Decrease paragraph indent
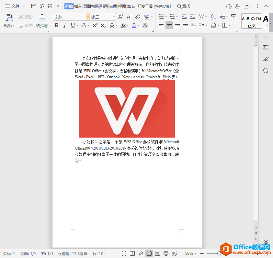273x258 pixels. pos(184,17)
